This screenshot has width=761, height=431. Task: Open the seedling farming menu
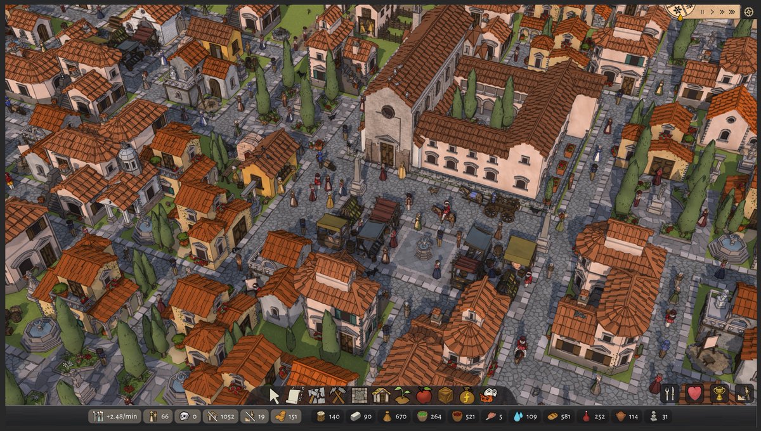click(x=403, y=396)
